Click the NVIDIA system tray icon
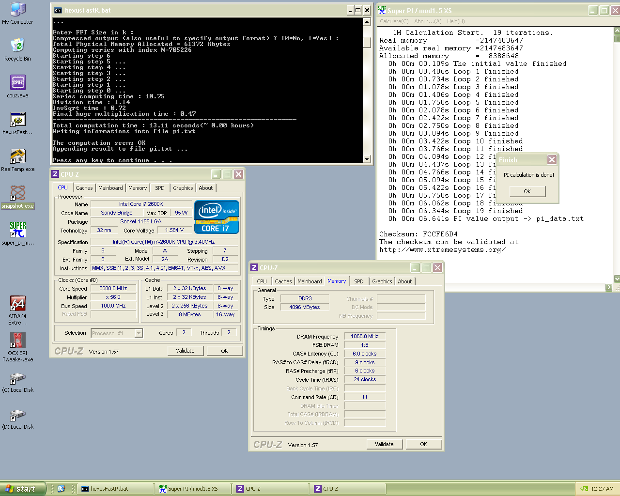The height and width of the screenshot is (496, 620). click(x=584, y=489)
